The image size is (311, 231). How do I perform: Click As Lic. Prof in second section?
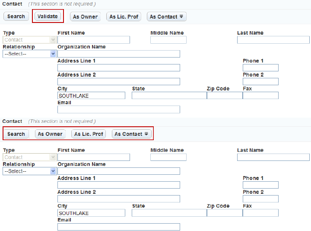point(89,134)
